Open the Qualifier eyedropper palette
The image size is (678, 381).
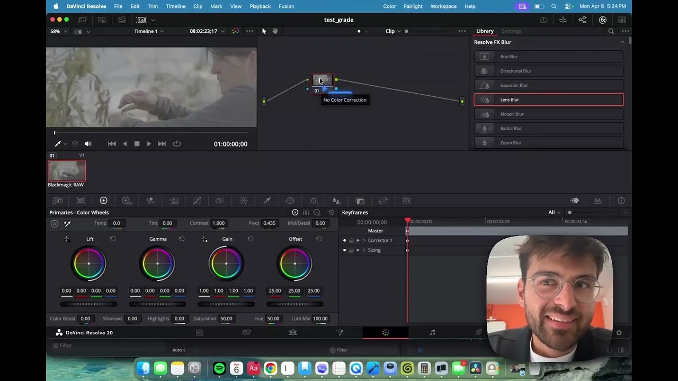tap(267, 201)
